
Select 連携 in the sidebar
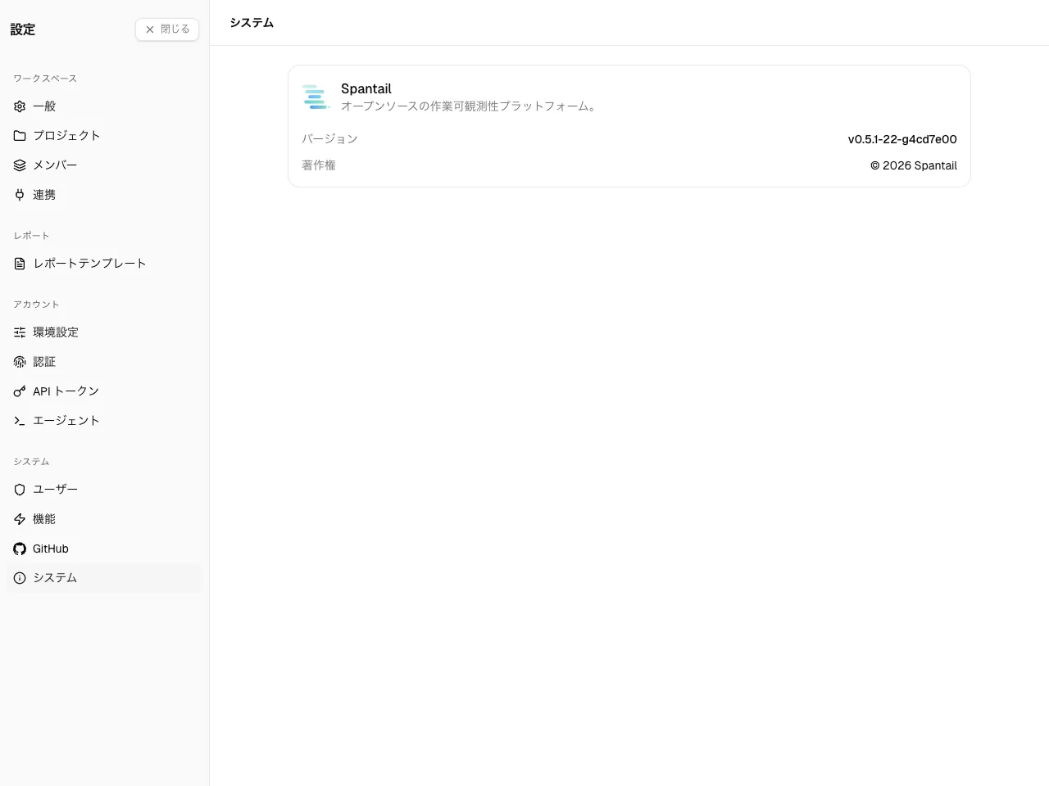pyautogui.click(x=103, y=195)
